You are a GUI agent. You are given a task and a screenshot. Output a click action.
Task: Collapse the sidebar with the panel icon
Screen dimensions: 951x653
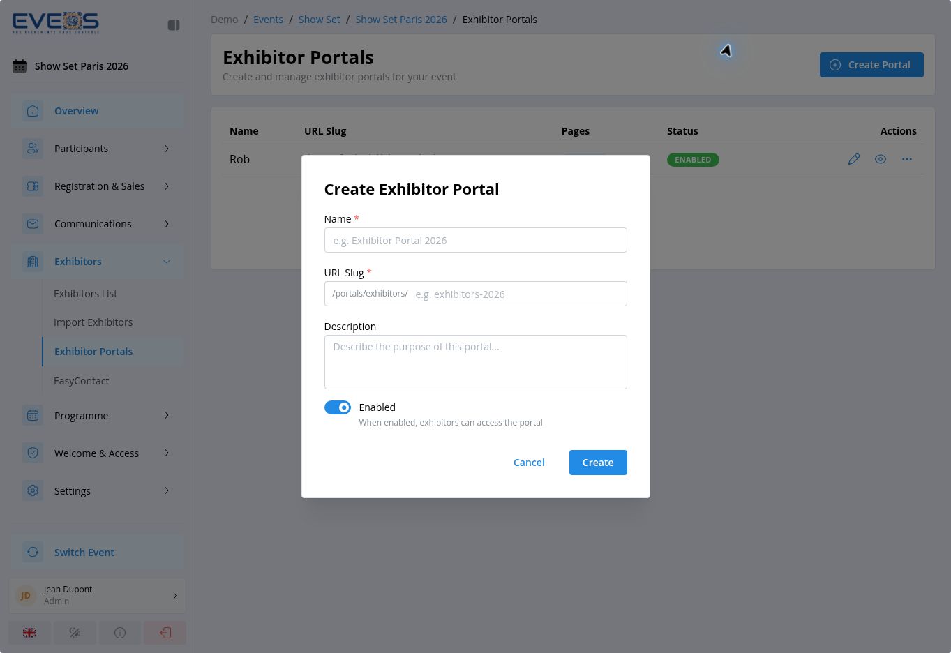174,25
